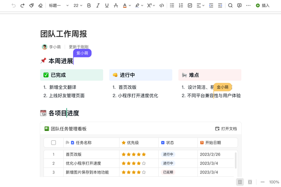
Task: Open the more options ellipsis menu
Action: click(248, 6)
